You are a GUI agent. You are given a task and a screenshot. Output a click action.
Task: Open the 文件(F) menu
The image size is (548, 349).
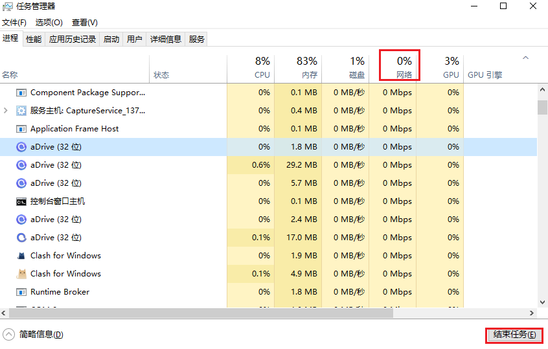point(14,23)
